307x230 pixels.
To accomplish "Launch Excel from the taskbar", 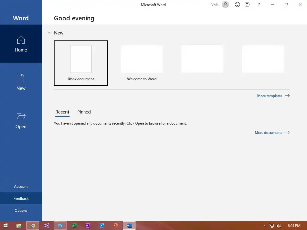I will [x=74, y=226].
